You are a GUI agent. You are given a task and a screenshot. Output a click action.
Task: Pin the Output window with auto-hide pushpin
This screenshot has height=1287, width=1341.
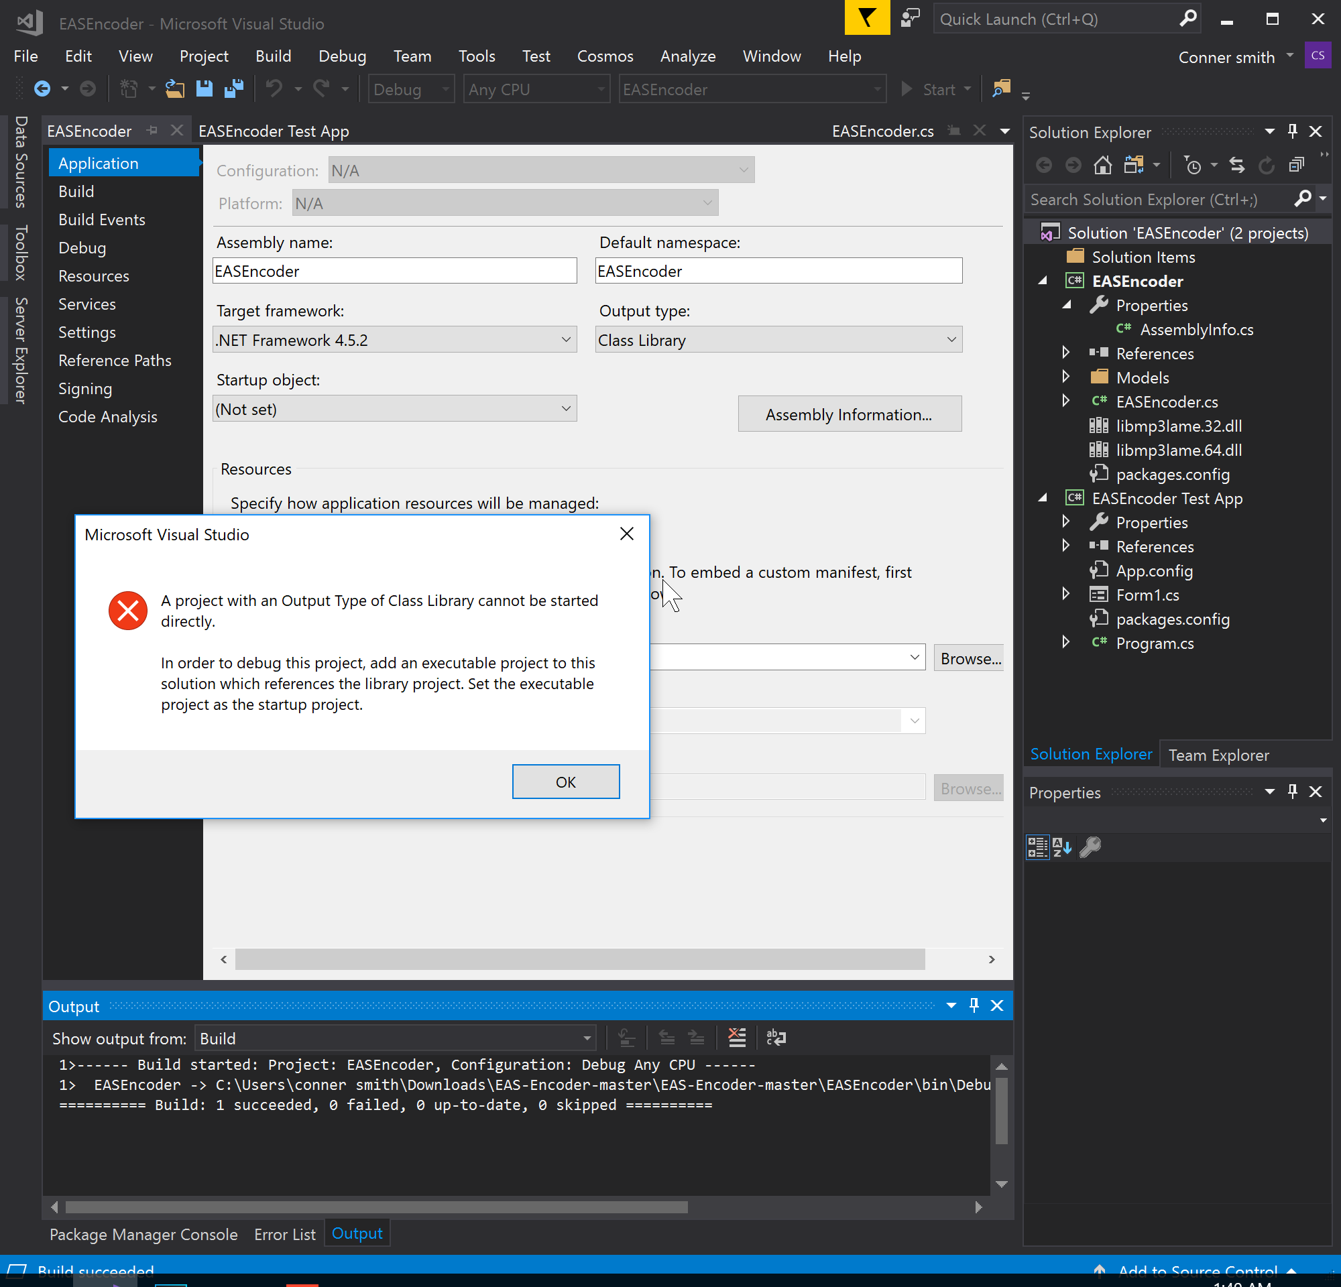(x=974, y=1005)
